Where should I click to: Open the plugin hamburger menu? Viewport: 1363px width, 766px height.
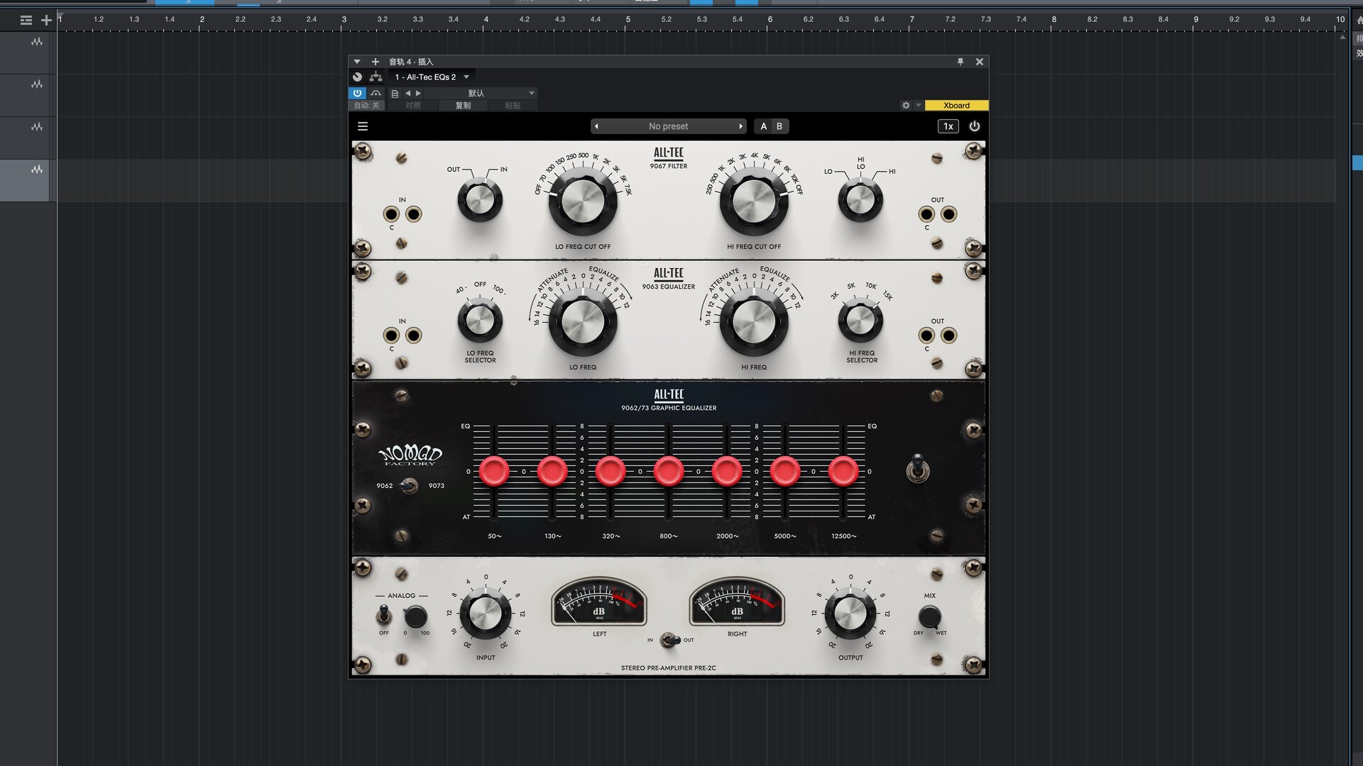coord(363,126)
